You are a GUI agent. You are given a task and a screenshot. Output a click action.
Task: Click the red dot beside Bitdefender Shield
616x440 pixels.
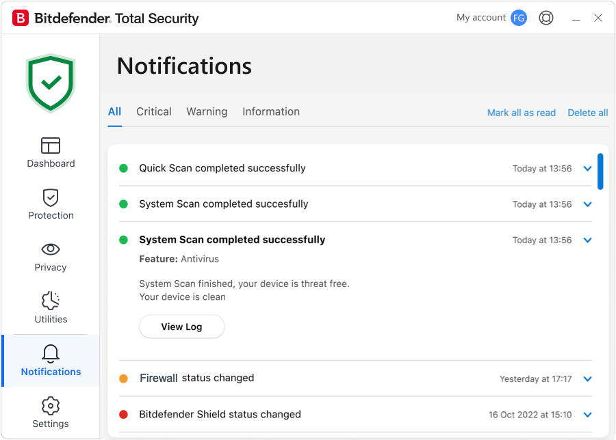pyautogui.click(x=123, y=415)
